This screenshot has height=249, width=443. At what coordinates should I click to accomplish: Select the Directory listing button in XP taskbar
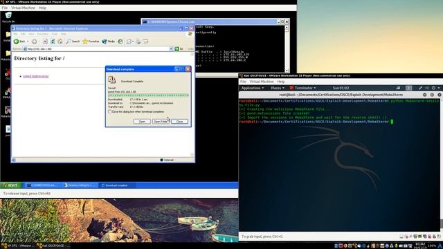point(80,185)
